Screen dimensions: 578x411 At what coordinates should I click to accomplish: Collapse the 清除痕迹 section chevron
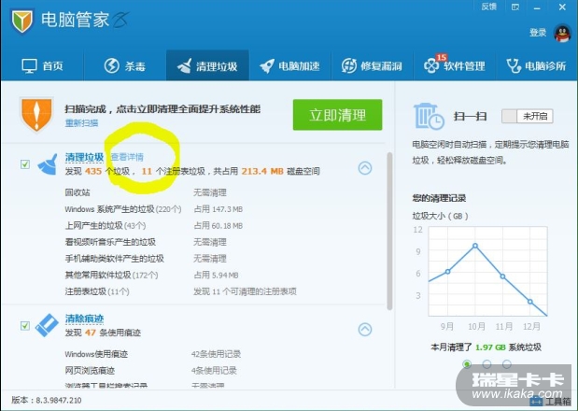pyautogui.click(x=365, y=330)
